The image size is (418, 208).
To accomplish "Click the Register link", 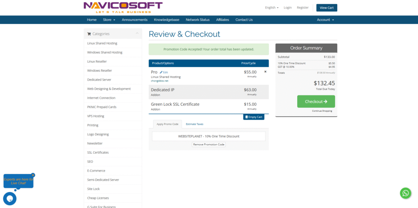I will tap(302, 8).
